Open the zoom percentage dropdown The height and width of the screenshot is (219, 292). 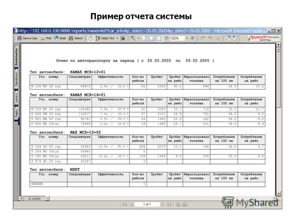186,38
